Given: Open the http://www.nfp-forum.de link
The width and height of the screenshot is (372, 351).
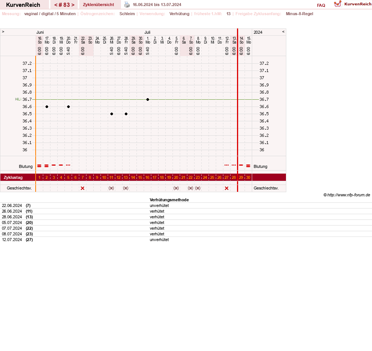Looking at the screenshot, I should [x=348, y=195].
